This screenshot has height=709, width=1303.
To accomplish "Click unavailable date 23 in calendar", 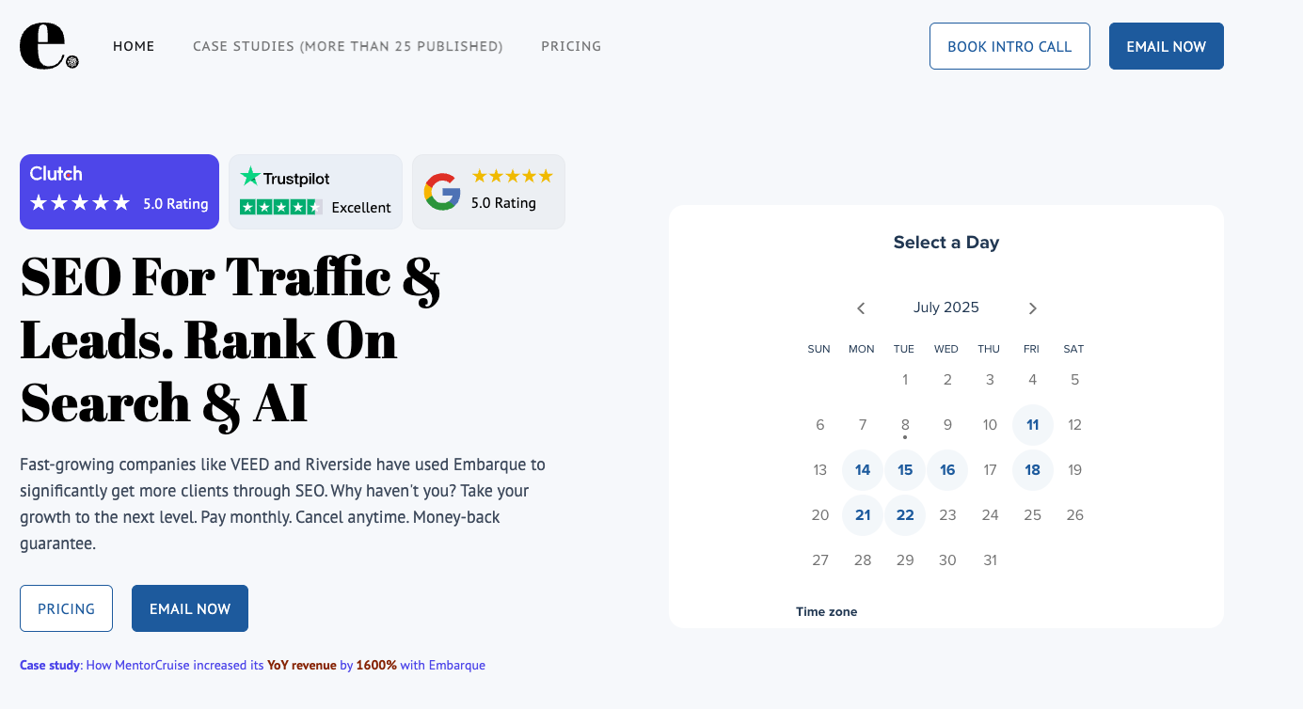I will coord(947,515).
